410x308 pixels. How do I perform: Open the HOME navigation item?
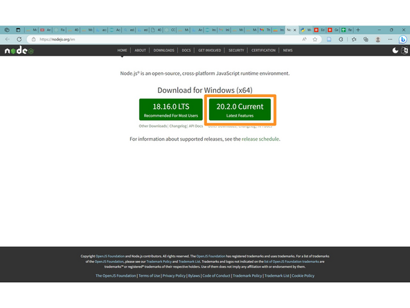122,50
